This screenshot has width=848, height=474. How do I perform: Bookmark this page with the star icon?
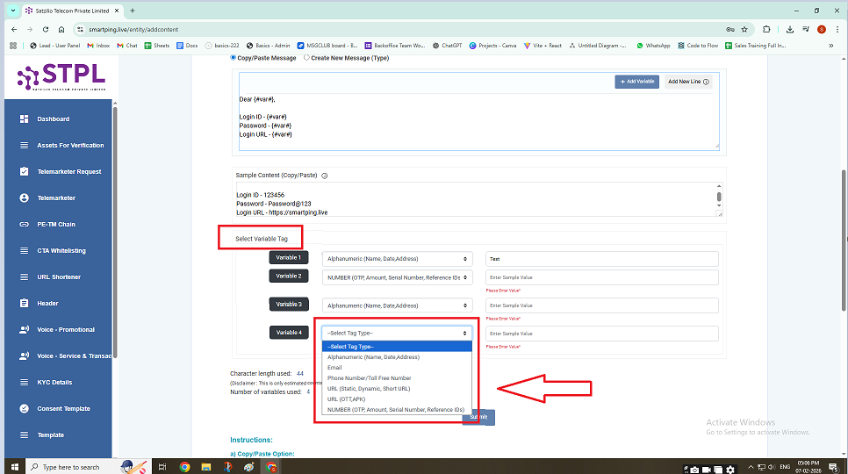(744, 29)
